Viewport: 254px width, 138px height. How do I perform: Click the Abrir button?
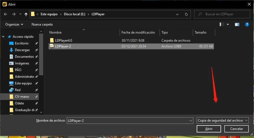click(x=209, y=129)
